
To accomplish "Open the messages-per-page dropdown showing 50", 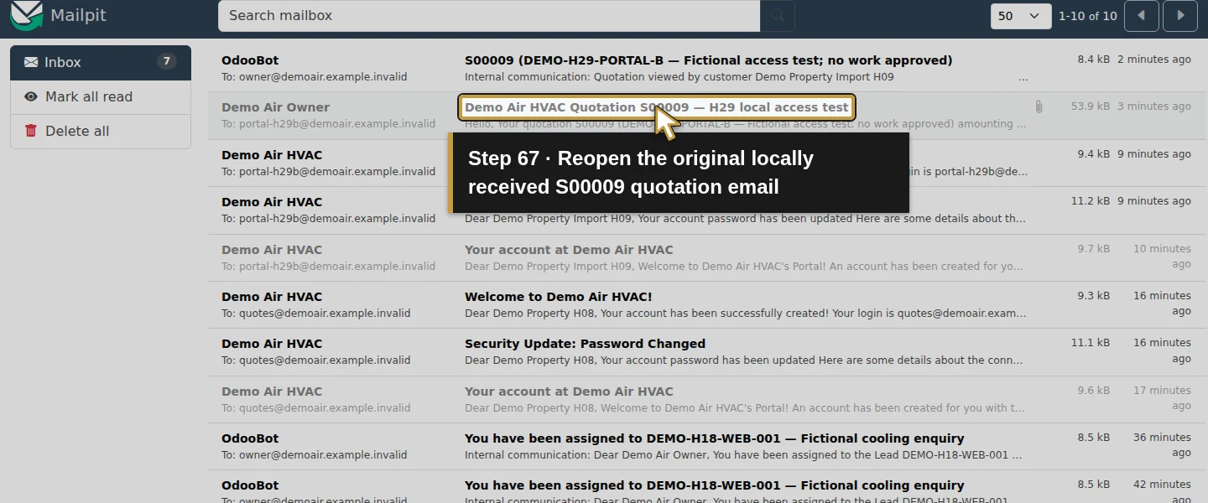I will coord(1021,16).
